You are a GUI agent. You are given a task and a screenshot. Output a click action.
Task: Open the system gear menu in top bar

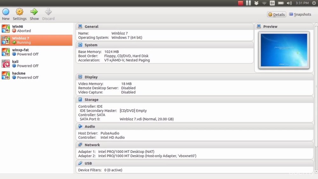coord(314,3)
